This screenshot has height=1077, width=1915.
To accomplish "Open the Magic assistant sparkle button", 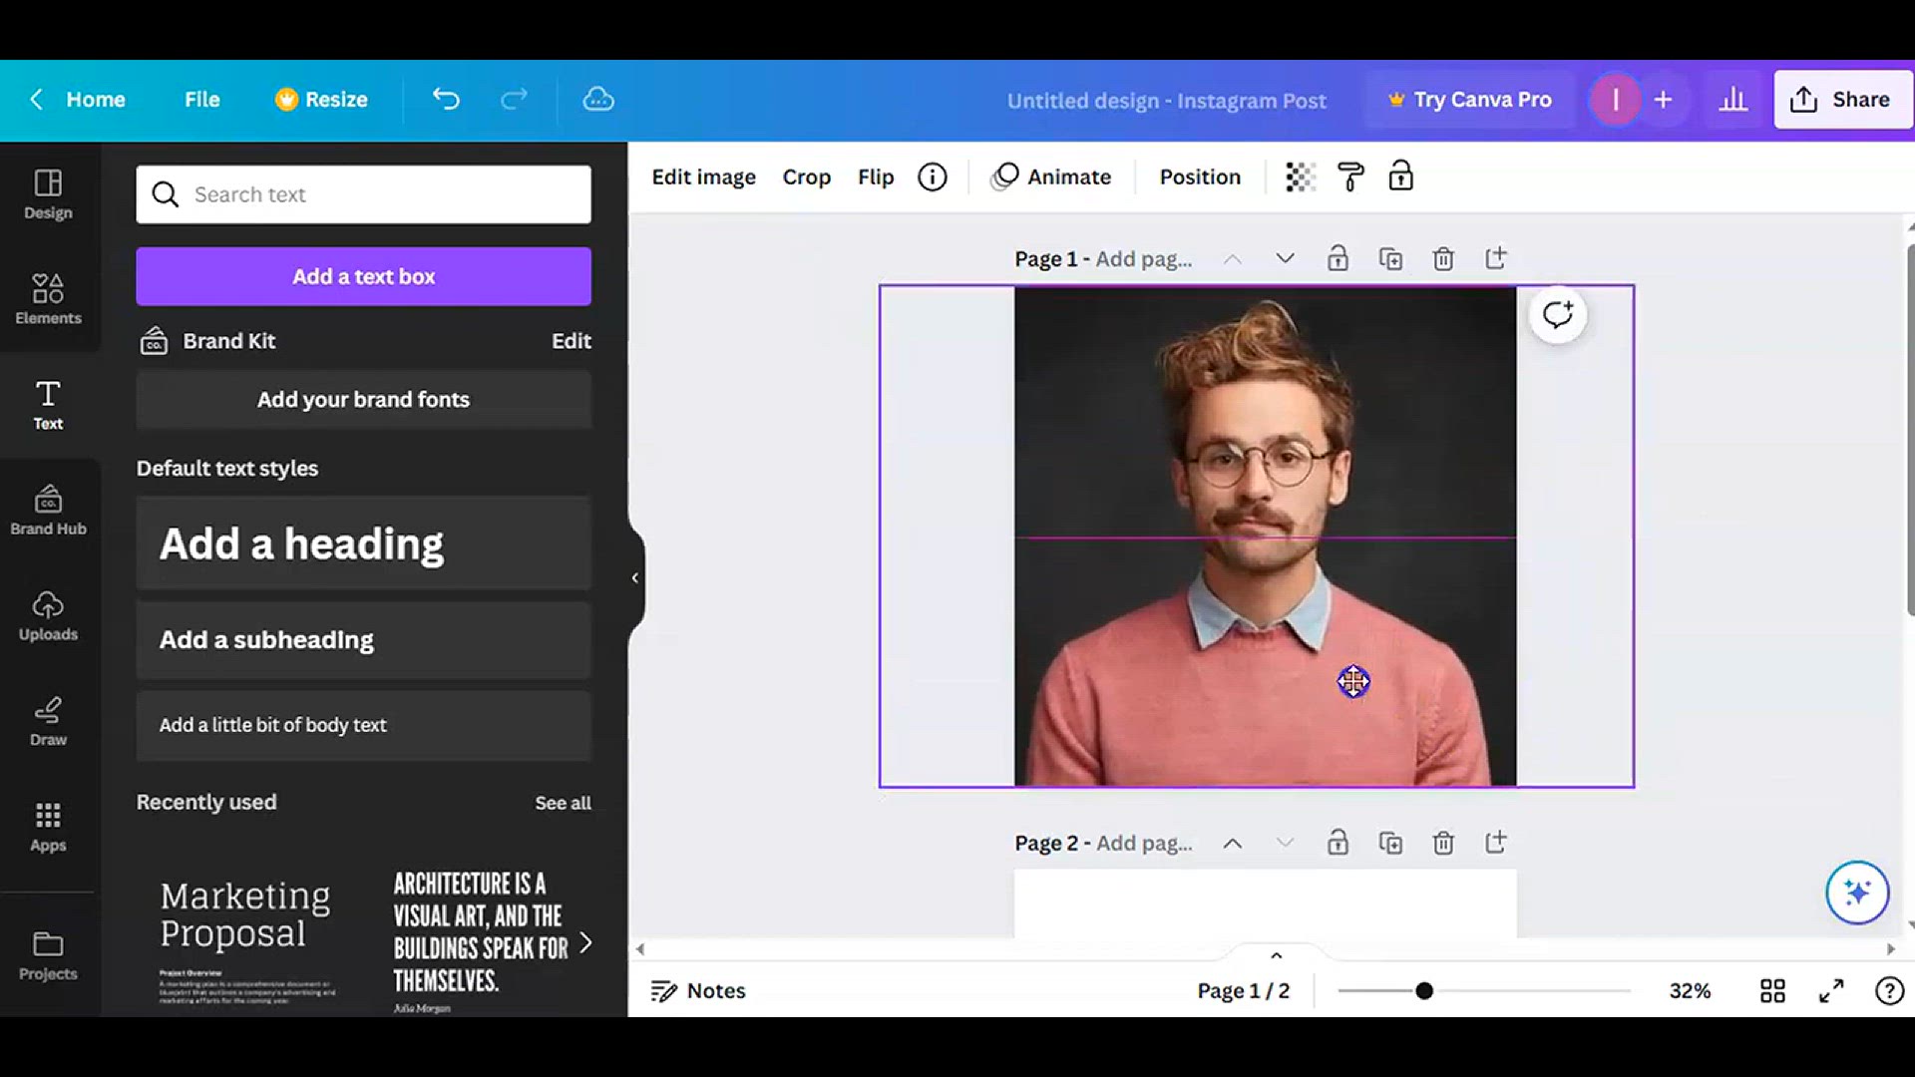I will click(x=1857, y=893).
